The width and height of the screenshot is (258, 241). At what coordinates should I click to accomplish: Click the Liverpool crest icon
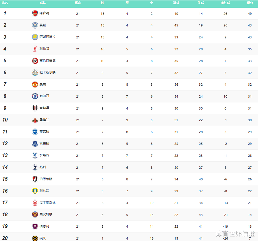(35, 49)
